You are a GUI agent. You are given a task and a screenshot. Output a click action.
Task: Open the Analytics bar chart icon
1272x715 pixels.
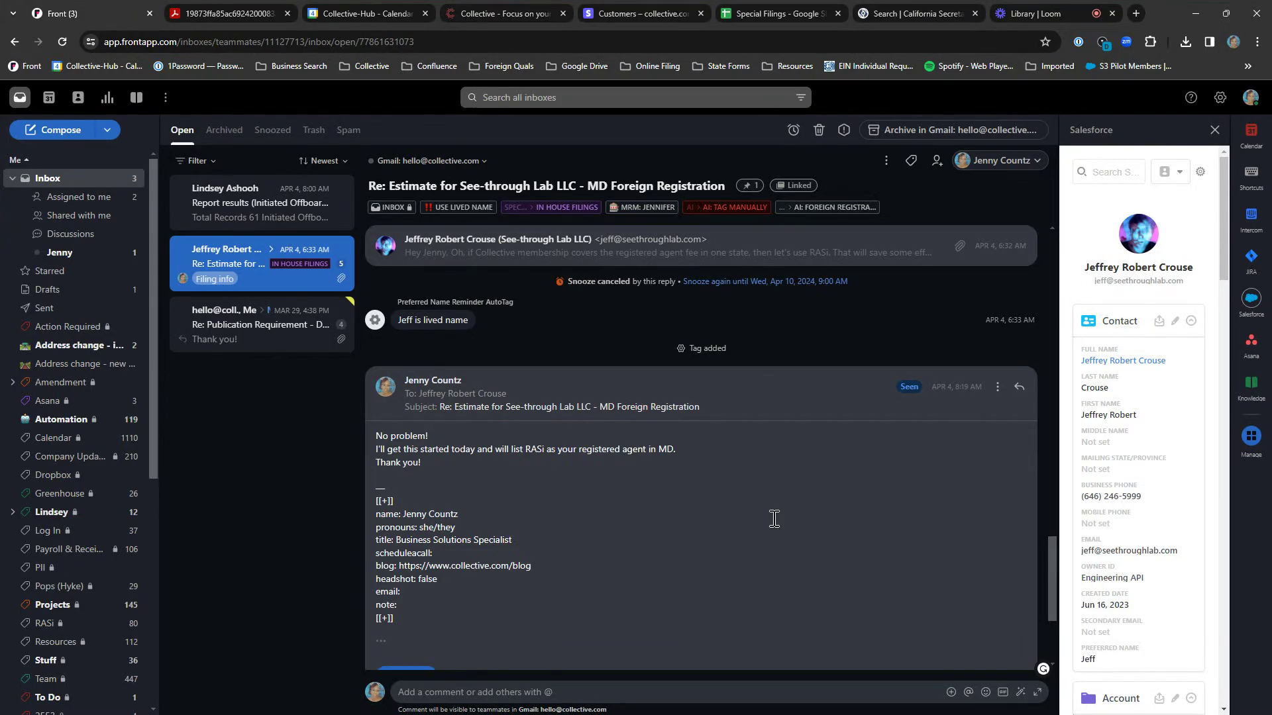click(x=107, y=97)
